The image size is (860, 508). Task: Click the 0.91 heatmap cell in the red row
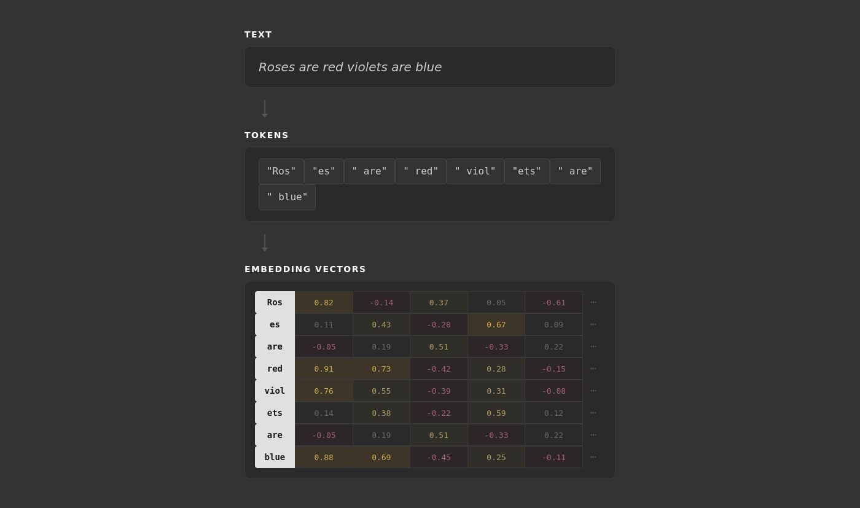click(324, 369)
